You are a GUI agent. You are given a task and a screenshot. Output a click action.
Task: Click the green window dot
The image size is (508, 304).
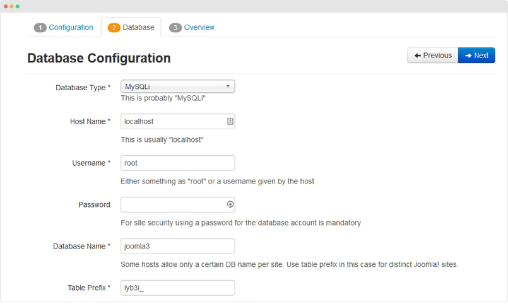(x=18, y=6)
